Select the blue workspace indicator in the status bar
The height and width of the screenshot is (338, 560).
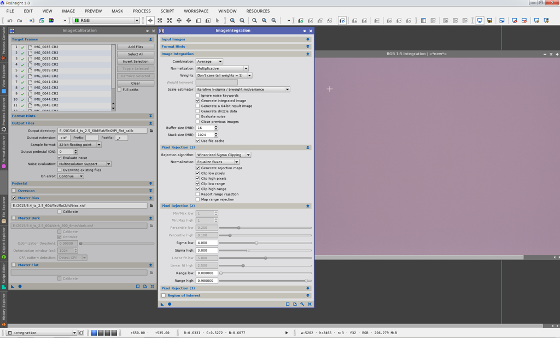click(94, 333)
